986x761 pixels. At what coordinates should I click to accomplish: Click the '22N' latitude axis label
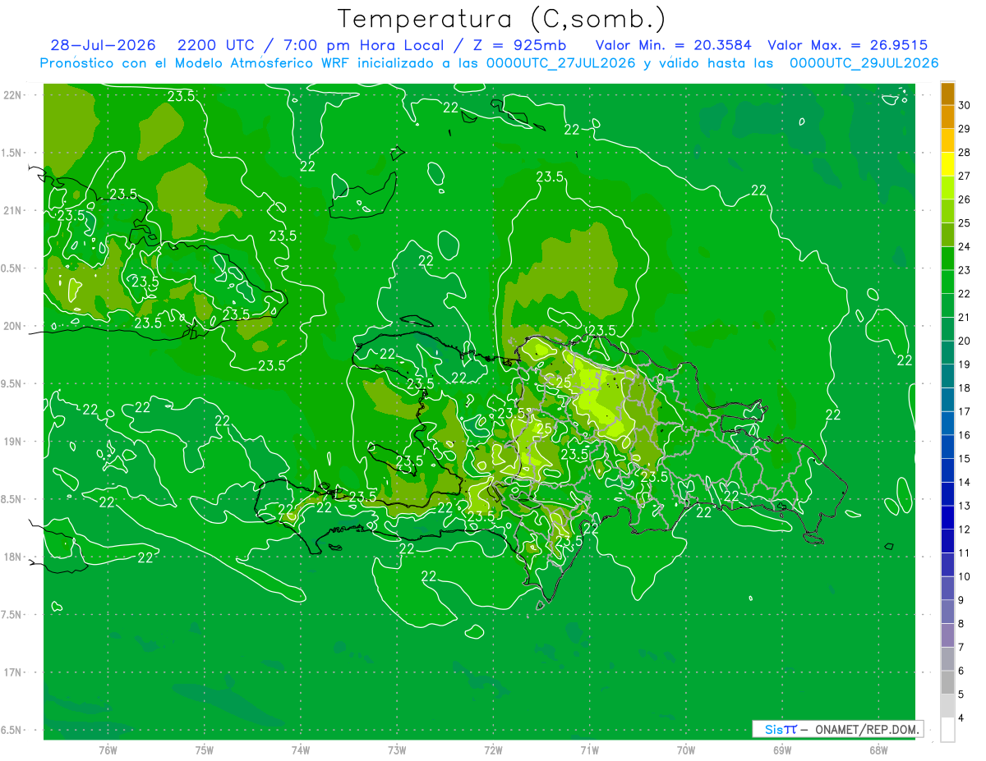[14, 94]
